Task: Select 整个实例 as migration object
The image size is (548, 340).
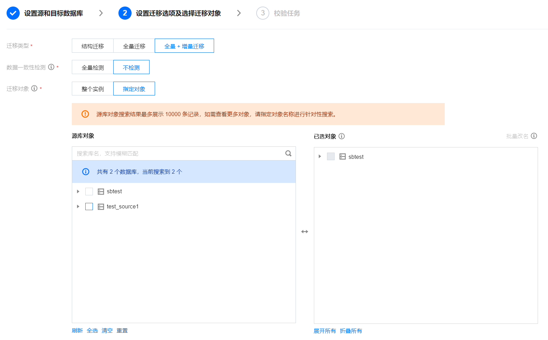Action: point(93,89)
